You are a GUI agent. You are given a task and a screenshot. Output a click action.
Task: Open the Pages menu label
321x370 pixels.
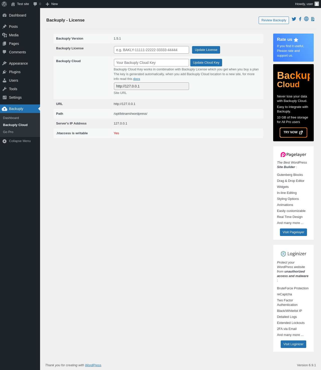(14, 44)
